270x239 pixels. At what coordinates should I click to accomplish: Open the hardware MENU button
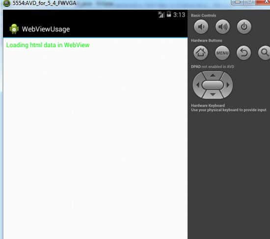click(x=222, y=53)
